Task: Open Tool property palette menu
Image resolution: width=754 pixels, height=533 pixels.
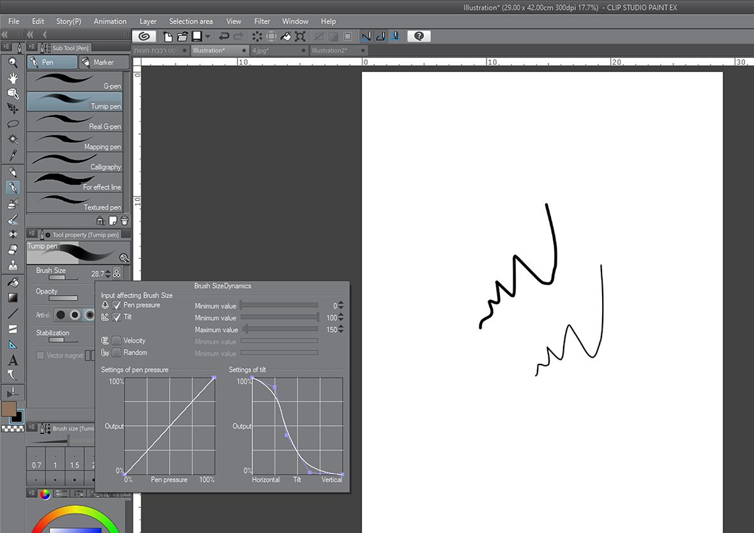Action: pos(32,234)
